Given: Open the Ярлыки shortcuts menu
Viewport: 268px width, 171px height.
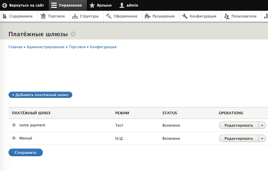Looking at the screenshot, I should 100,5.
